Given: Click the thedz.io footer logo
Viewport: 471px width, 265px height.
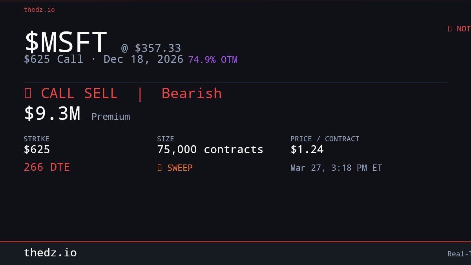Looking at the screenshot, I should coord(50,253).
